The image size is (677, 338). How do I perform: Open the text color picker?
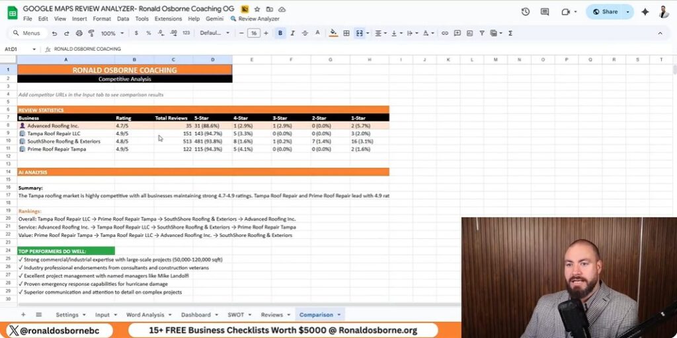click(318, 33)
